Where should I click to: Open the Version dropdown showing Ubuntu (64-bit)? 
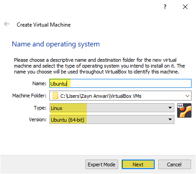pos(112,119)
